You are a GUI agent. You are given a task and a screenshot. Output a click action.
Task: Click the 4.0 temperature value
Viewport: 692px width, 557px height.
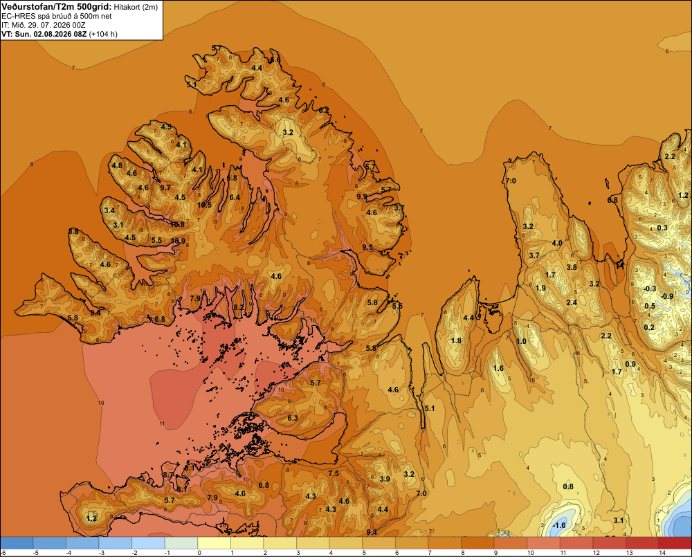(x=557, y=243)
